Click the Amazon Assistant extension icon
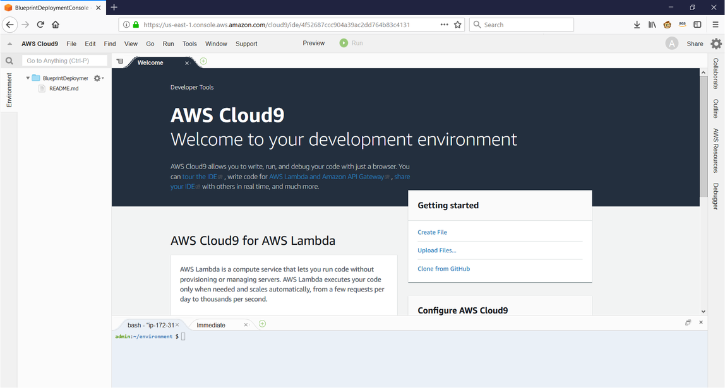Viewport: 725px width, 388px height. tap(682, 25)
